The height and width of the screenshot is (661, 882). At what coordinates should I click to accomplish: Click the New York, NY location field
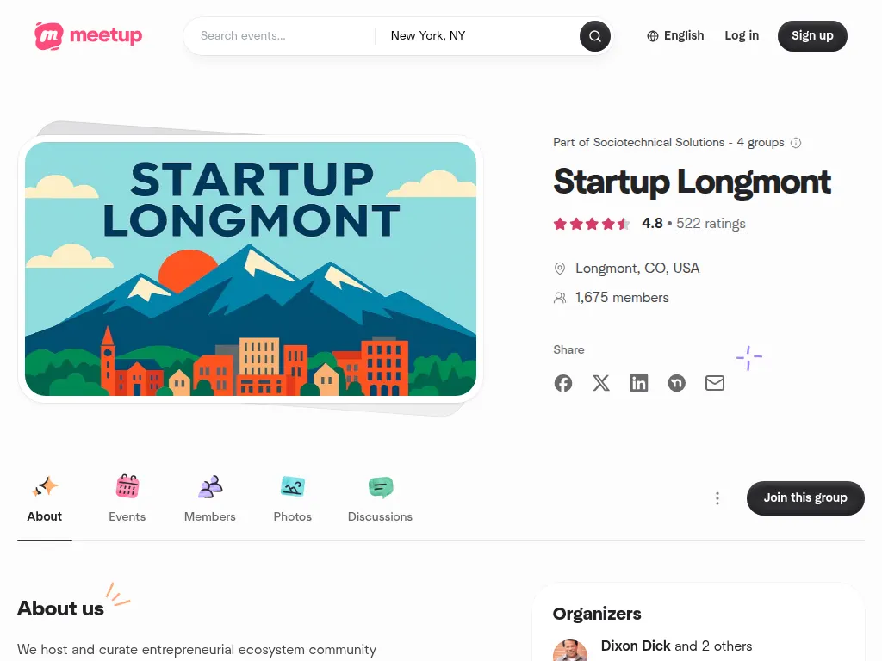(x=481, y=36)
